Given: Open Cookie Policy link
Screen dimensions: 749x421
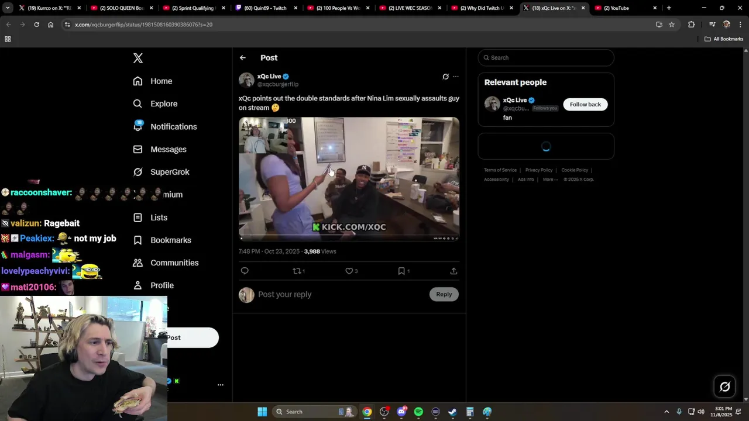Looking at the screenshot, I should pyautogui.click(x=575, y=170).
